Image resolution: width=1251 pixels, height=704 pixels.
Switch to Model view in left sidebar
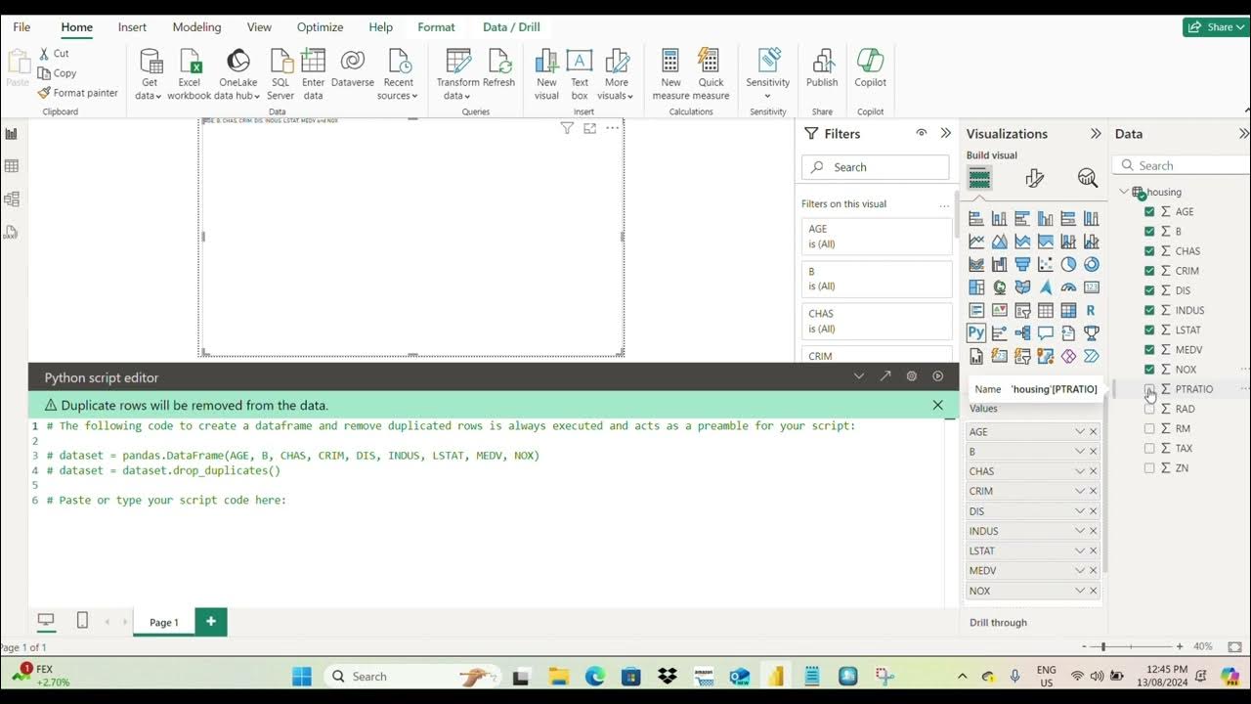click(x=12, y=199)
